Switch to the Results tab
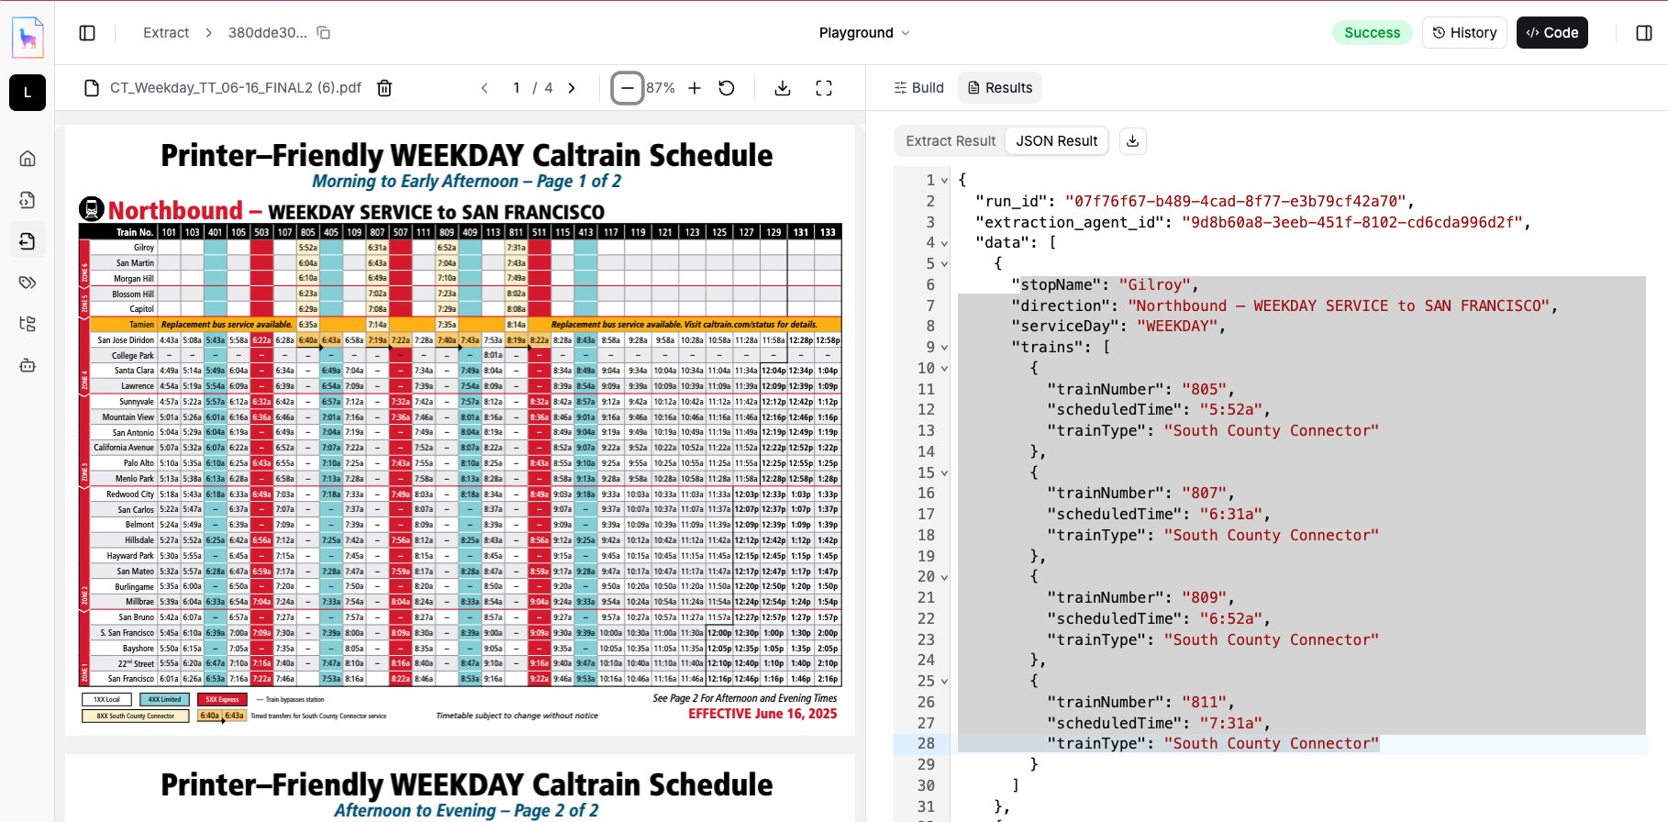 tap(1000, 88)
